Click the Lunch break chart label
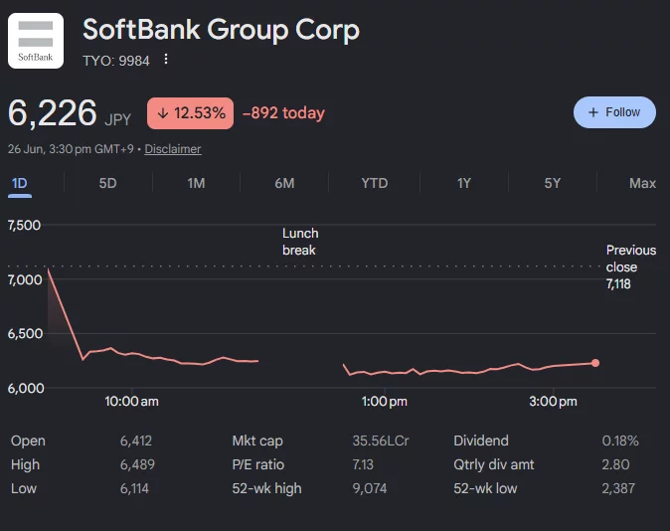The image size is (670, 531). [300, 242]
